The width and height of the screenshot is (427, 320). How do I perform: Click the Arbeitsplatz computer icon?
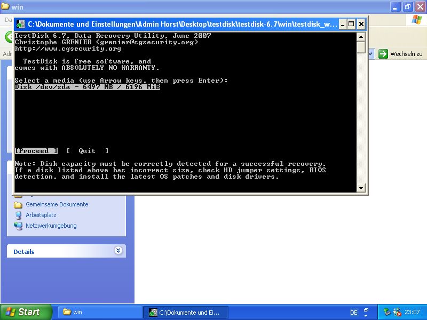pyautogui.click(x=18, y=215)
